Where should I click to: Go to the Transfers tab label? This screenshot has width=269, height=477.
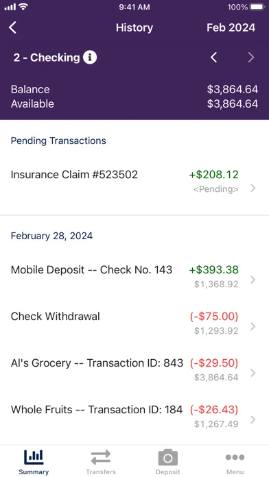point(101,472)
